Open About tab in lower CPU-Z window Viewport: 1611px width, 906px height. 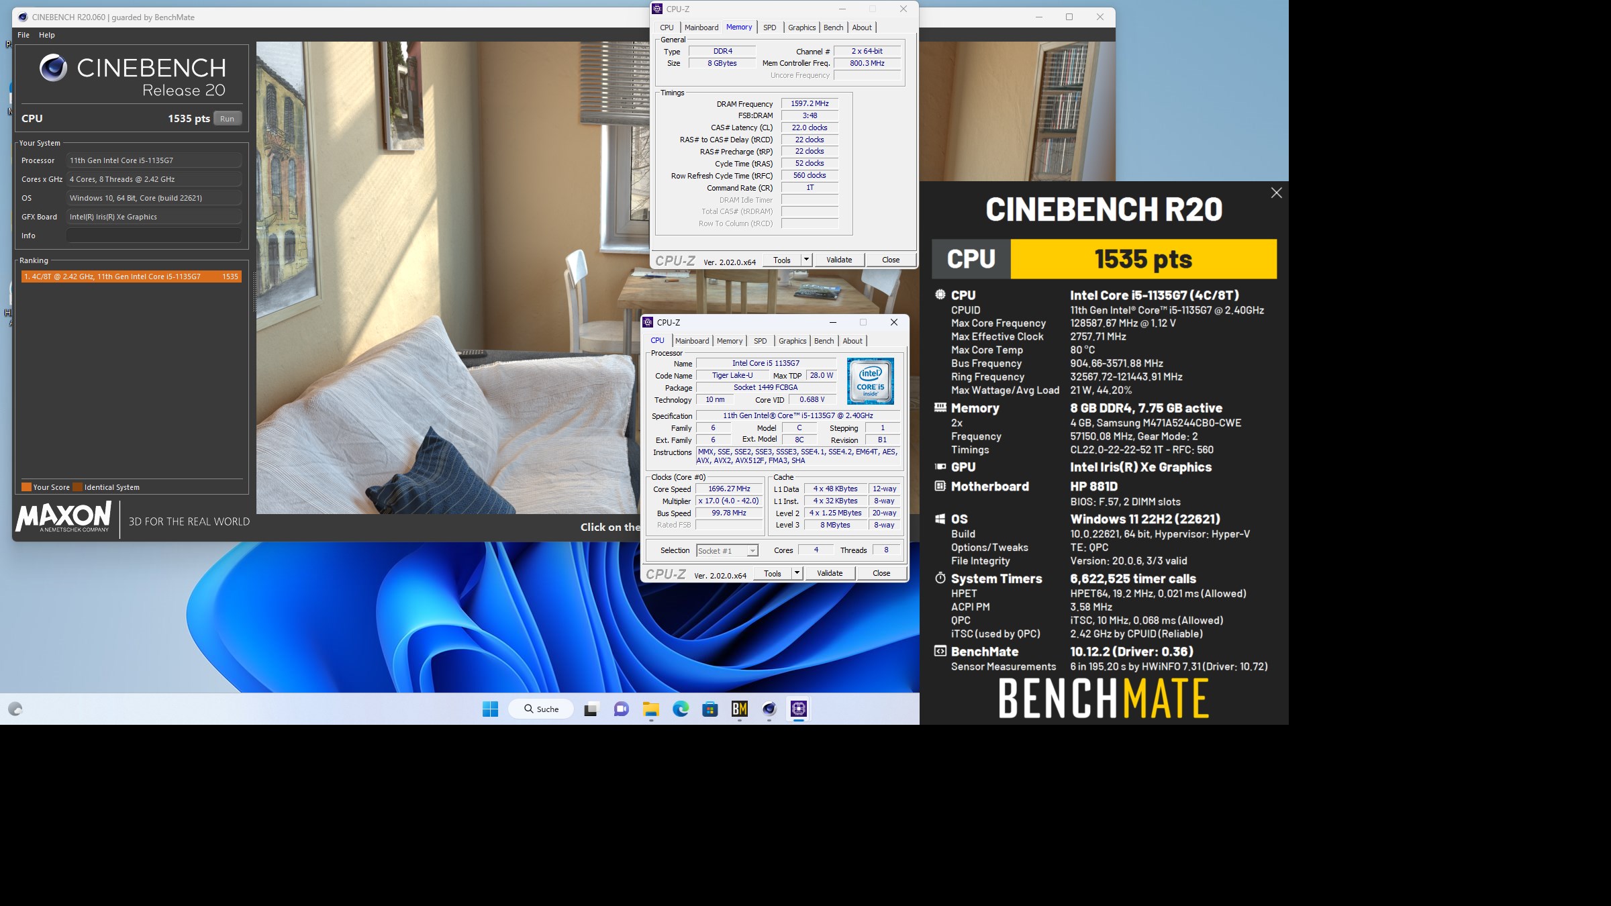coord(852,341)
